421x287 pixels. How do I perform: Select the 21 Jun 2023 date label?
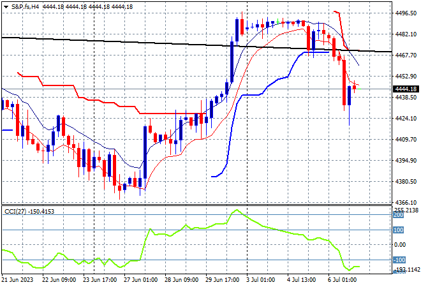17,280
